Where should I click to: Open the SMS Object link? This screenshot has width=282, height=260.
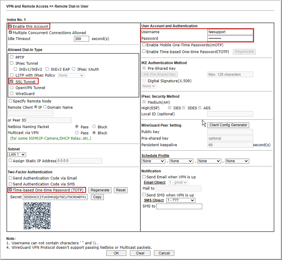pos(154,200)
